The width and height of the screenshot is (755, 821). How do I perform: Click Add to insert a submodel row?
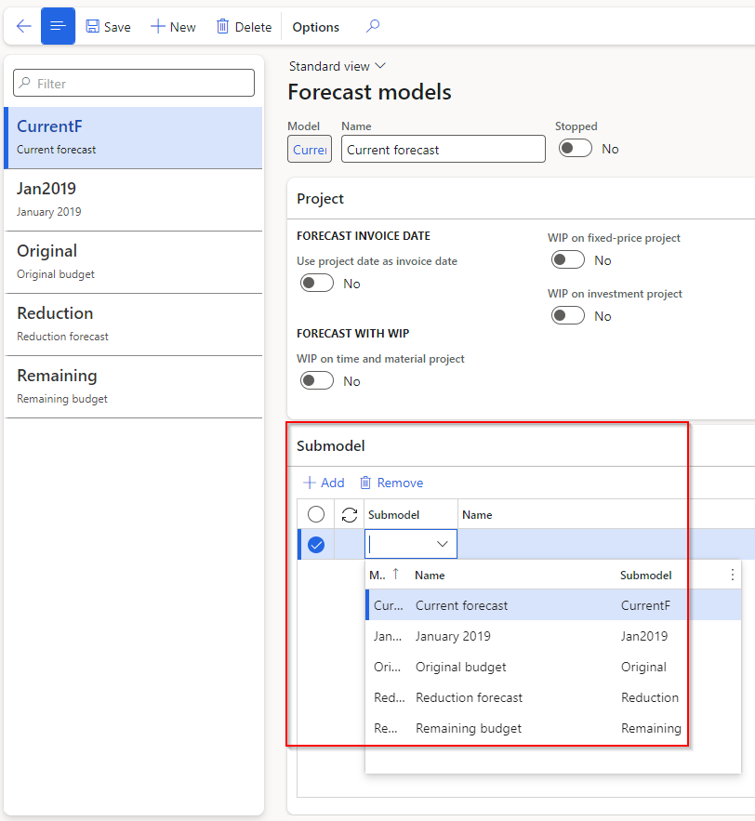[324, 483]
